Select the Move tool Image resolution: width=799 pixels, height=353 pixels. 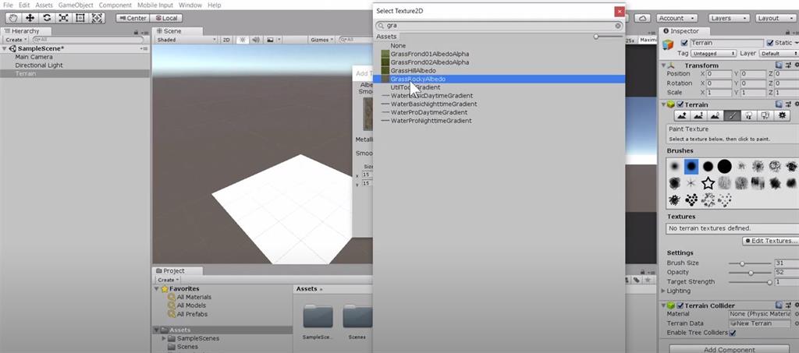pyautogui.click(x=30, y=18)
